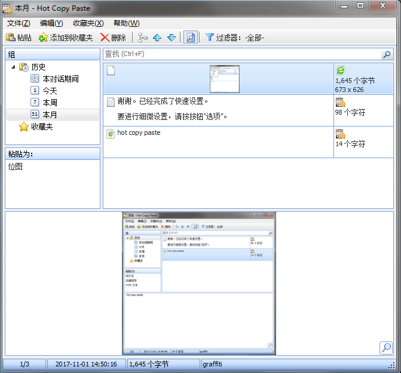Collapse the 历史 tree node arrow
Screen dimensions: 401x373
pos(13,67)
